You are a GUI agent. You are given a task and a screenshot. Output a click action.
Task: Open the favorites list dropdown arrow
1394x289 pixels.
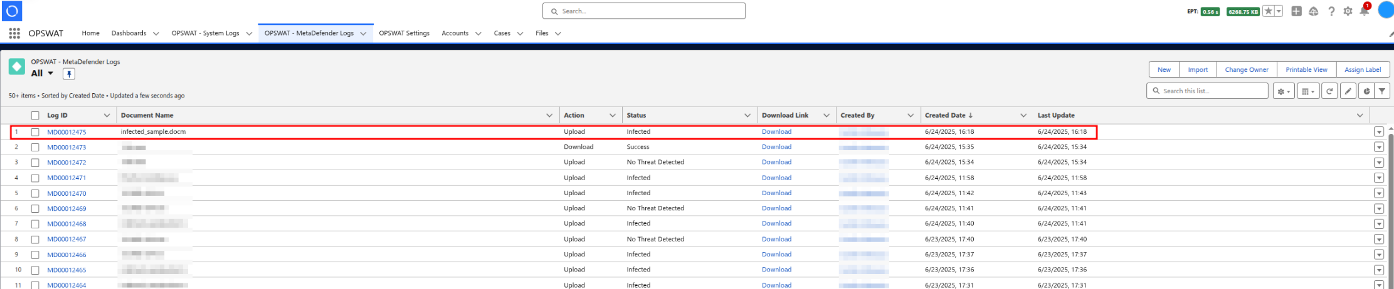[1279, 11]
